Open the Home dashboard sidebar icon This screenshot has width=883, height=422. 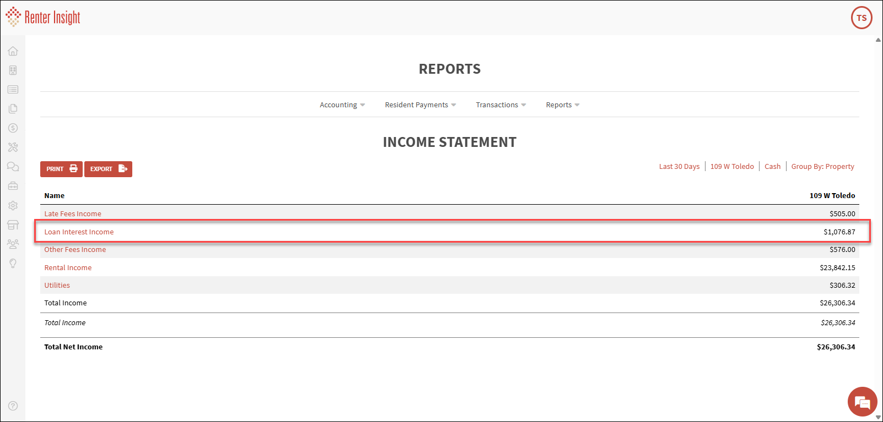[13, 51]
